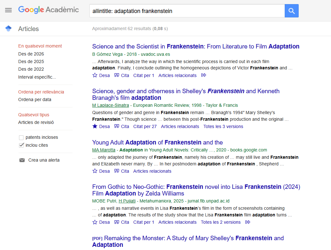Open author profile M Laplace-Sinatra
This screenshot has height=250, width=331.
[x=110, y=105]
